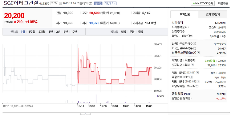Click 목표주가 value 22,000

coord(221,61)
